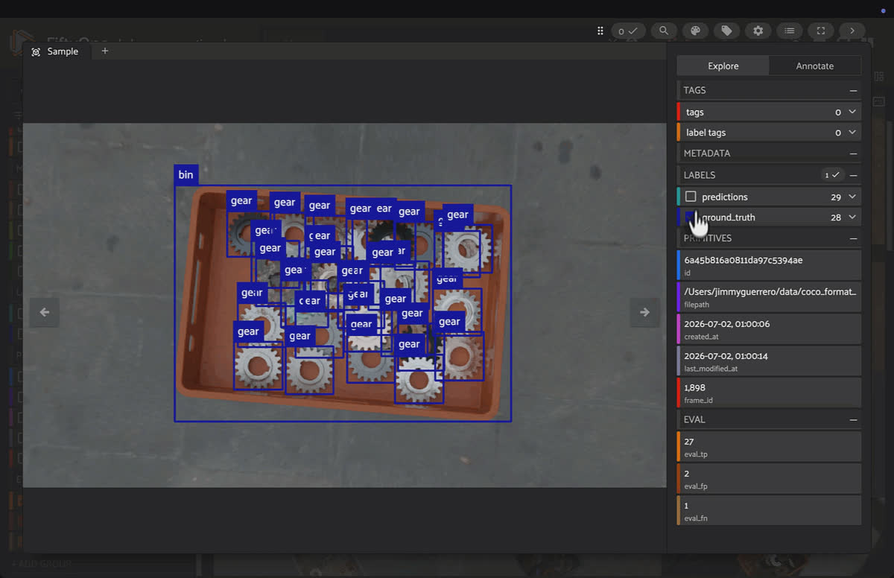Collapse the PRIMITIVES section
The image size is (894, 578).
pyautogui.click(x=853, y=238)
